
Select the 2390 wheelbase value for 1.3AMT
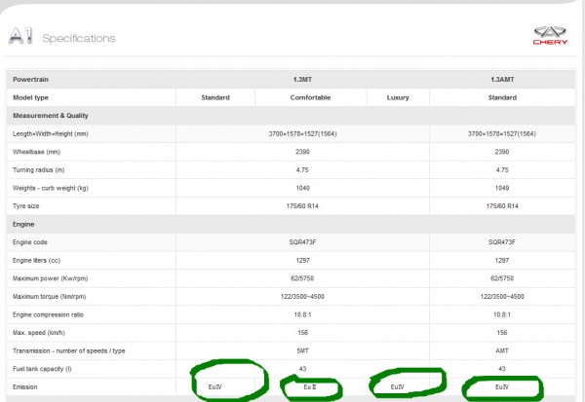tap(502, 152)
